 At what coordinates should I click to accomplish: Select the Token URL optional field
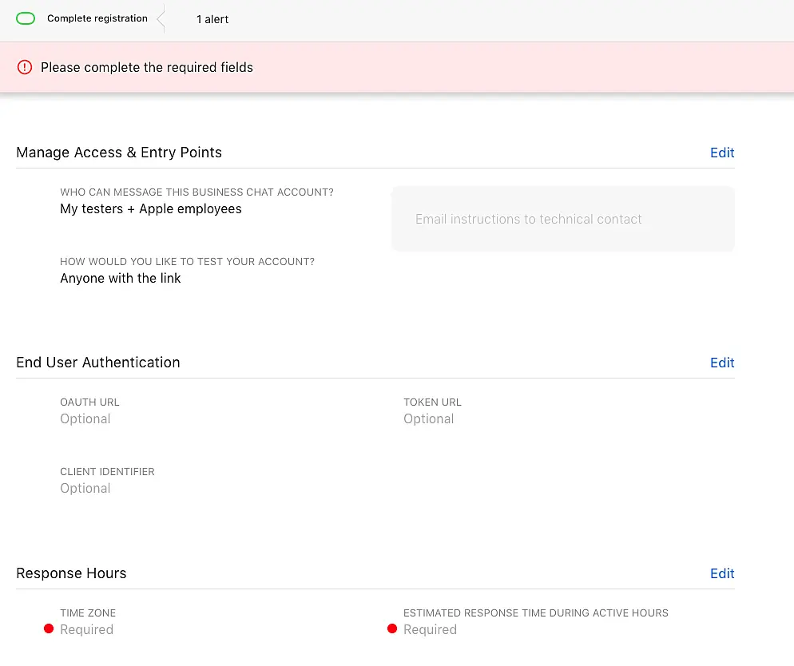click(x=428, y=419)
